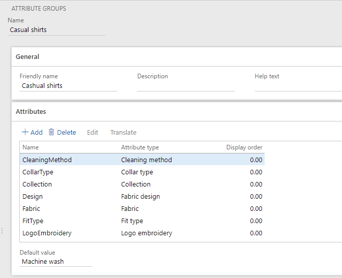Select the CollarType attribute row
Viewport: 342px width, 278px height.
[x=38, y=172]
